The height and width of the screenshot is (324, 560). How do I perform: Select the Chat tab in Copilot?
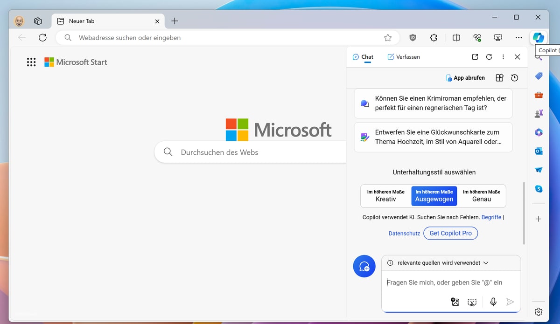(x=363, y=56)
